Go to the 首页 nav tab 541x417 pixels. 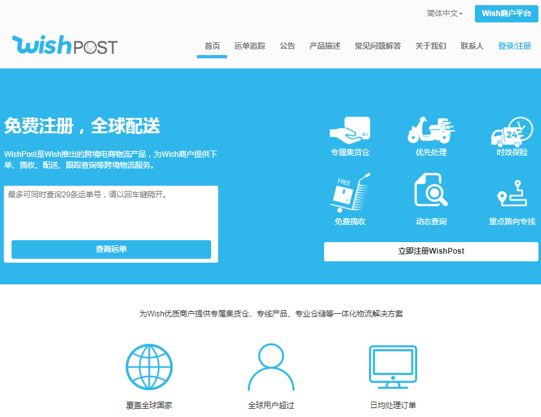[x=212, y=46]
